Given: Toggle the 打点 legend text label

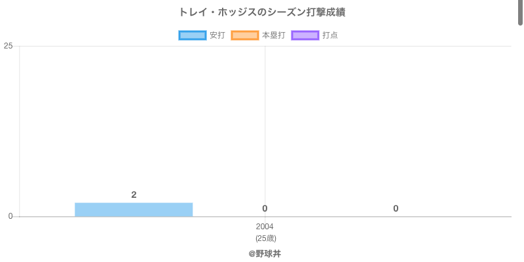Looking at the screenshot, I should pos(330,35).
